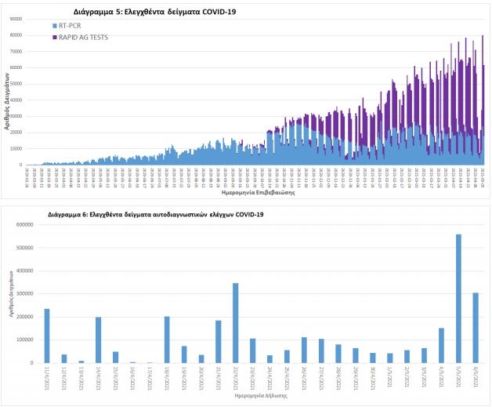Click the bar for 22/4/2021

(x=235, y=322)
